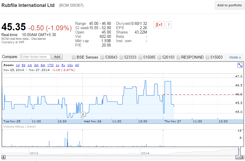This screenshot has width=245, height=161.
Task: Set chart zoom to 5d
Action: click(x=23, y=65)
